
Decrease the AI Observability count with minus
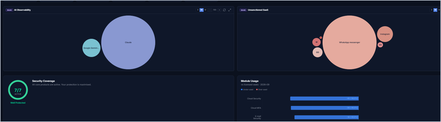[x=210, y=10]
